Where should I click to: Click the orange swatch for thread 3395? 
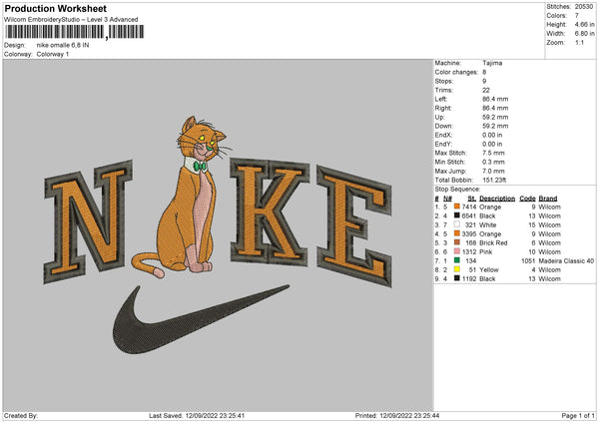[x=456, y=233]
